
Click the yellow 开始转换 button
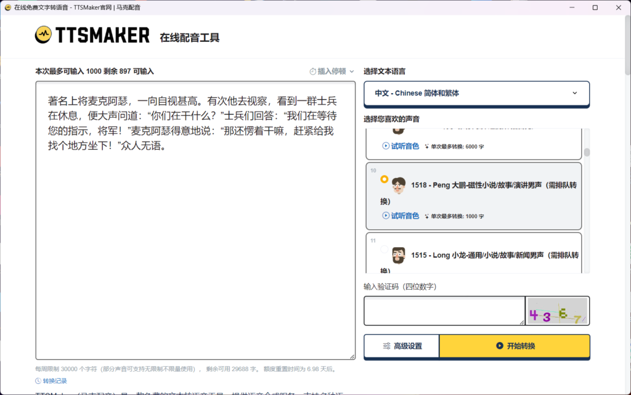point(515,346)
